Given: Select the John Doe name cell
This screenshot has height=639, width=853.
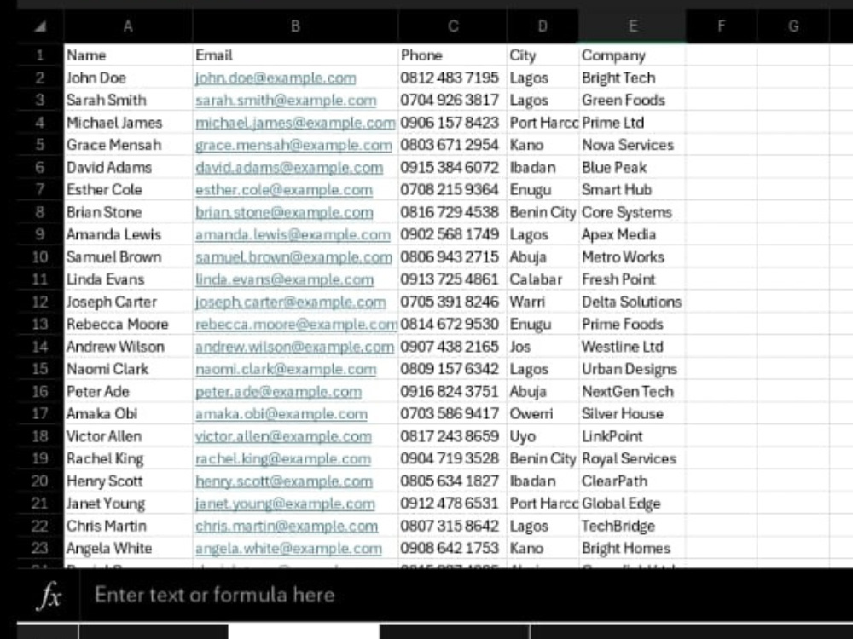Looking at the screenshot, I should tap(128, 78).
